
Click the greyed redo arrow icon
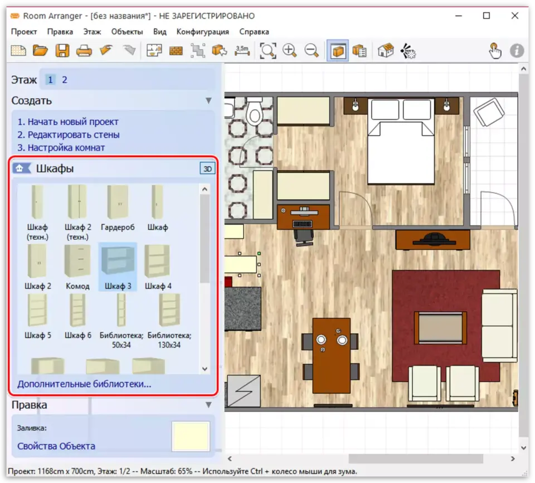coord(129,50)
